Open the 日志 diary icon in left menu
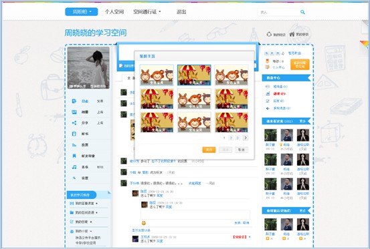 [x=74, y=101]
